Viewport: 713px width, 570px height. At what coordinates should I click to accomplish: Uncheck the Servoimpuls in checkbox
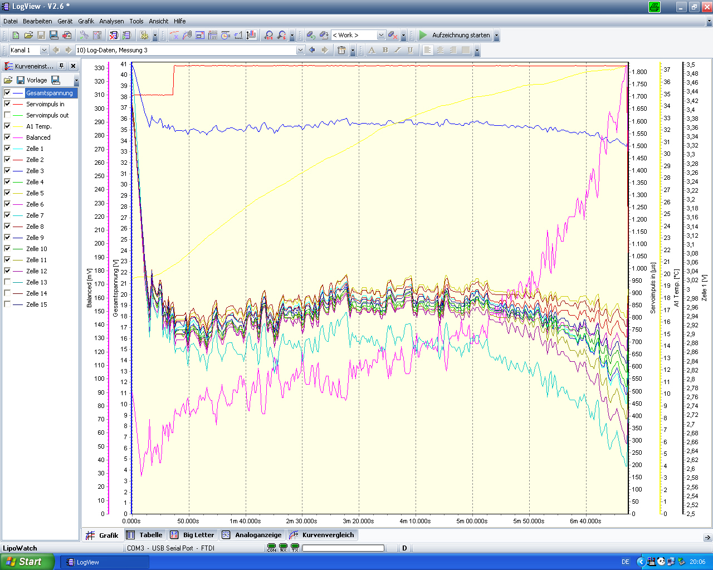click(x=7, y=104)
